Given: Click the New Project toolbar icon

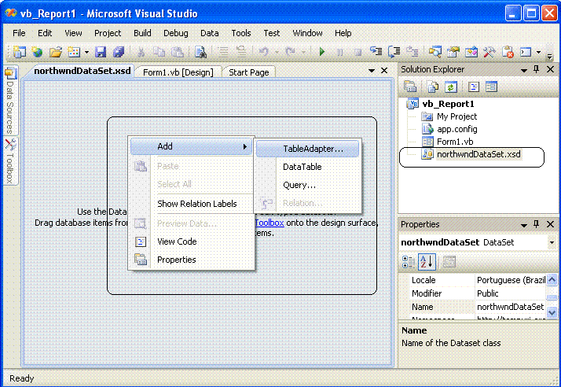Looking at the screenshot, I should pyautogui.click(x=20, y=53).
